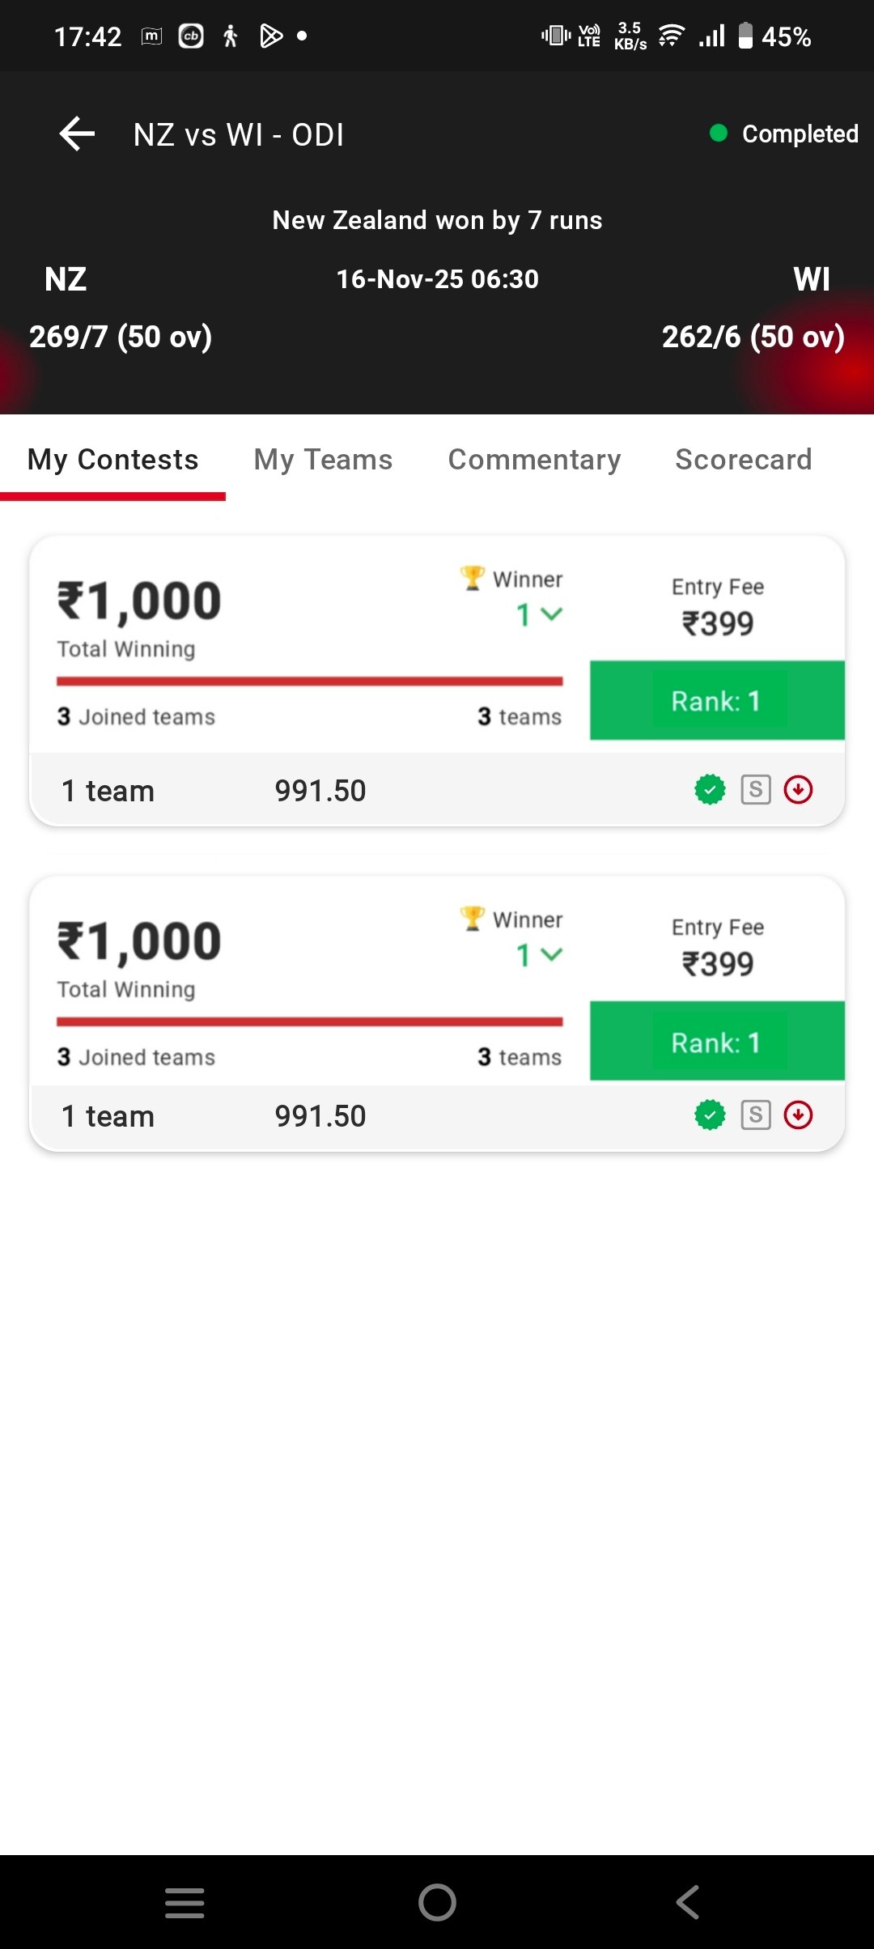Tap trophy icon in first contest card
This screenshot has width=874, height=1949.
point(472,578)
